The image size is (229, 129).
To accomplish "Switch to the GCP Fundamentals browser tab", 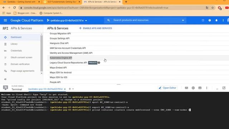I will pos(62,2).
